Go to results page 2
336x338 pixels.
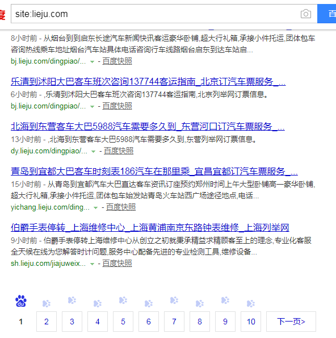click(47, 322)
